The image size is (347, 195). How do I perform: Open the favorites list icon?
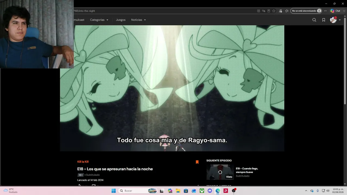pyautogui.click(x=287, y=11)
